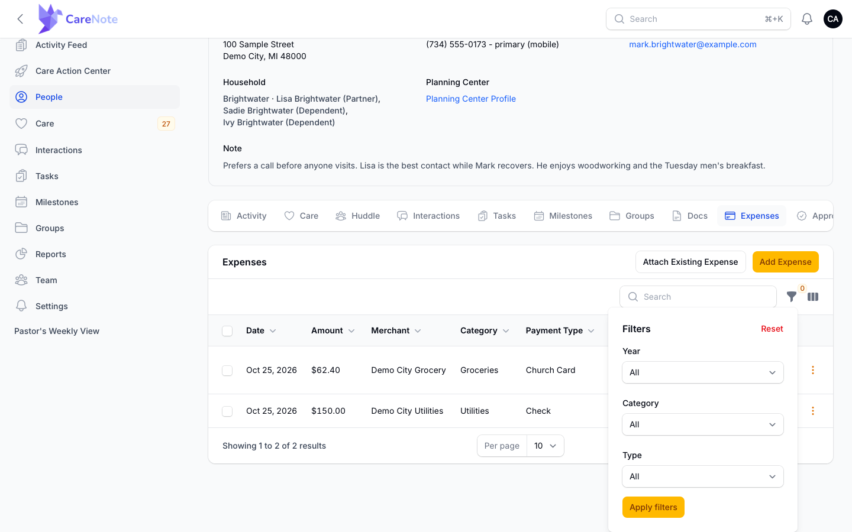The image size is (852, 532).
Task: Click mark.brightwater@example.com email link
Action: [693, 44]
